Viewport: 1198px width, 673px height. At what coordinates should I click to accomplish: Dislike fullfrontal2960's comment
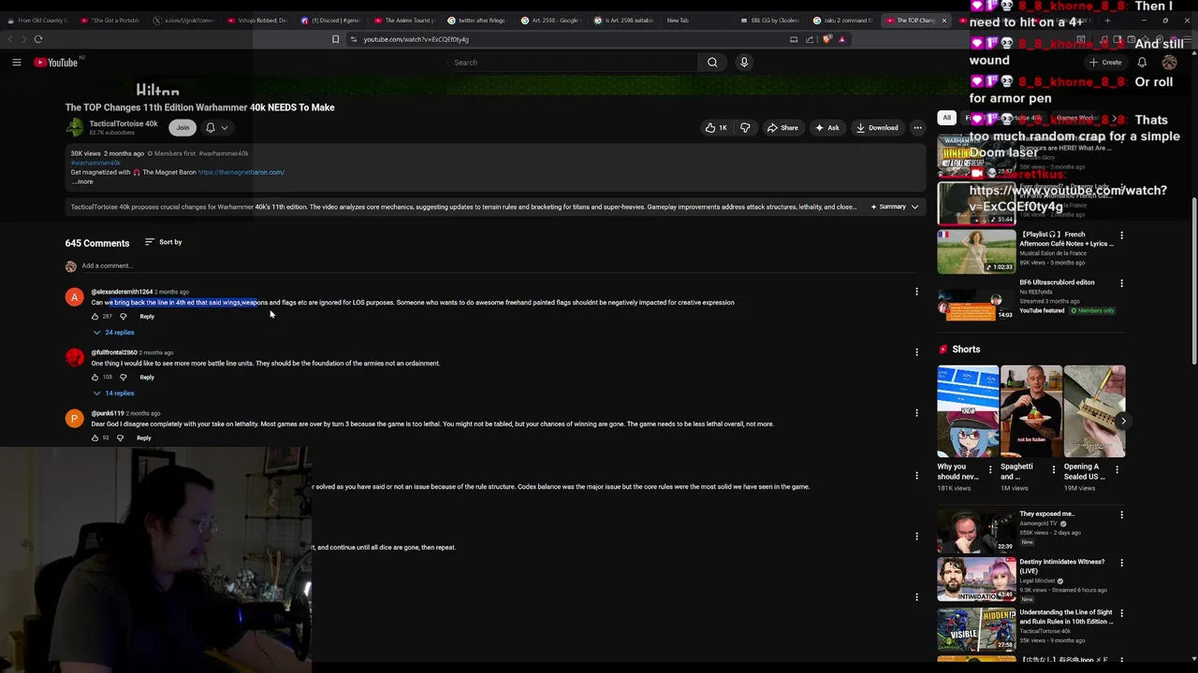point(123,378)
